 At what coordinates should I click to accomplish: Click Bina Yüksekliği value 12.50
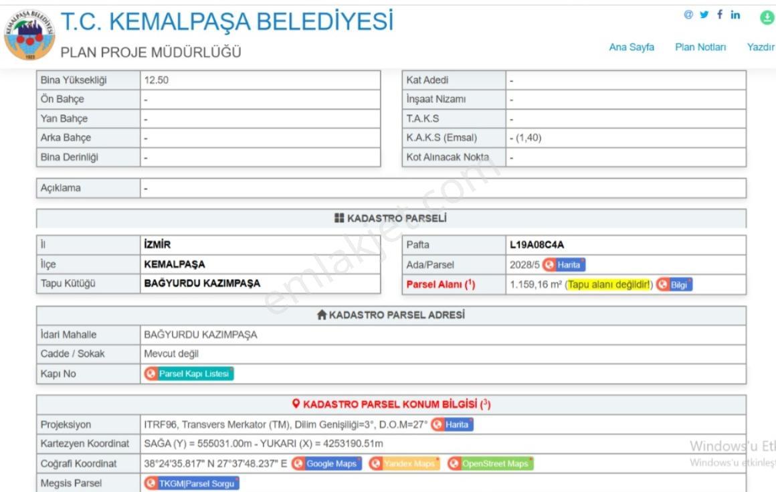157,80
